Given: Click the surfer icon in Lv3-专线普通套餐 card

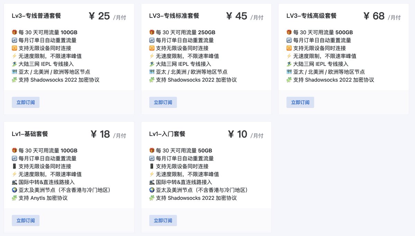Looking at the screenshot, I should tap(15, 64).
